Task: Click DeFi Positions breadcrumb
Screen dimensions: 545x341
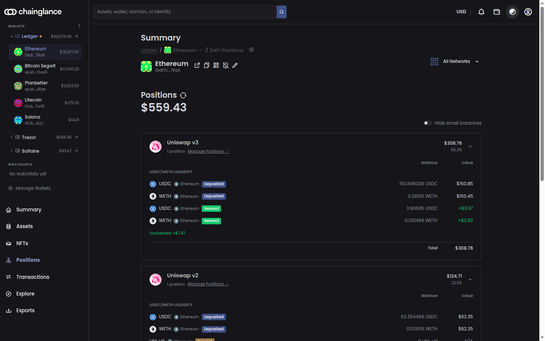Action: coord(227,50)
